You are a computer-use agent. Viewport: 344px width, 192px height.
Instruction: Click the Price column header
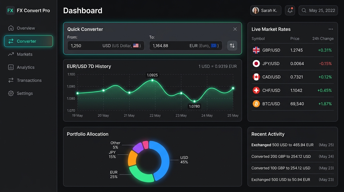click(x=295, y=38)
